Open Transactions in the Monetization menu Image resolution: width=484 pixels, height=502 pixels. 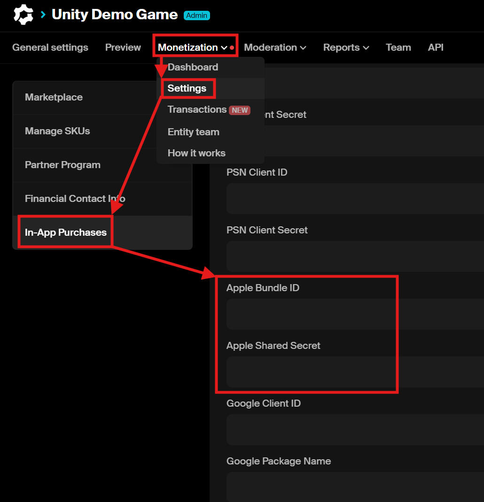pyautogui.click(x=211, y=110)
